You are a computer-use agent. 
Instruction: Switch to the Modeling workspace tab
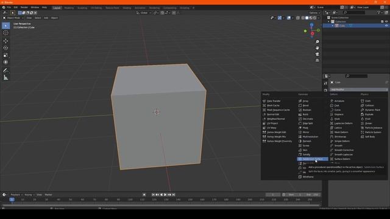[69, 8]
